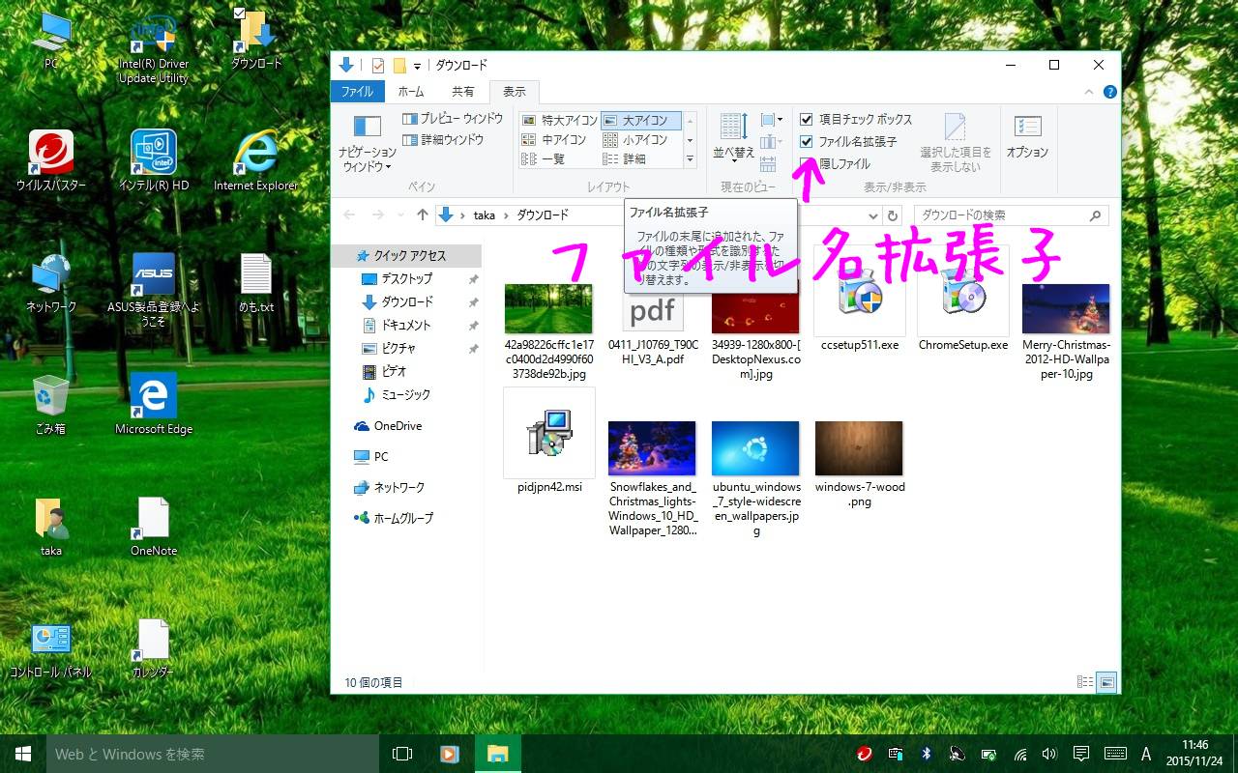Open the quick access toolbar customize dropdown
This screenshot has width=1238, height=773.
tap(418, 66)
